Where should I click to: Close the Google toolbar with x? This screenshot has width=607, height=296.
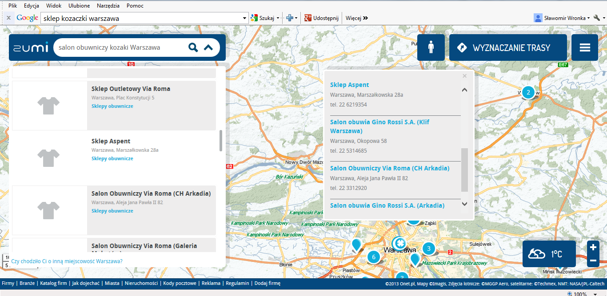(8, 18)
